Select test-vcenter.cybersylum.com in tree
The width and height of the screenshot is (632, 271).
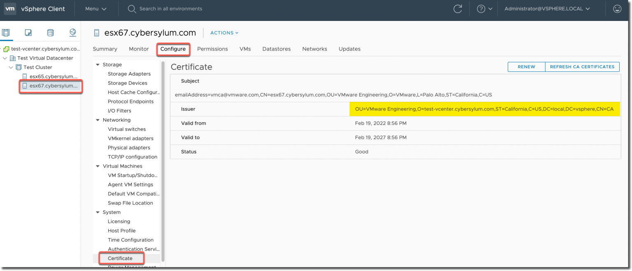pos(45,49)
